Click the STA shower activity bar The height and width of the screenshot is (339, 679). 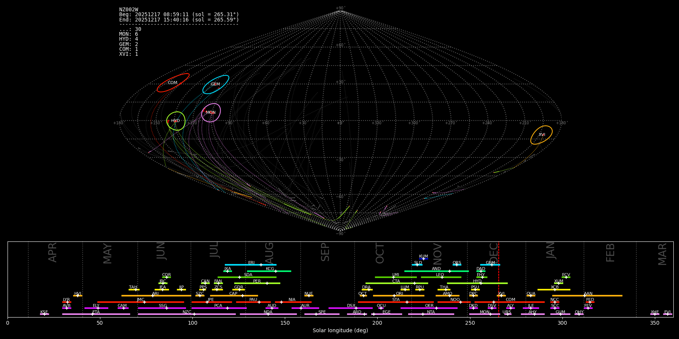(x=396, y=302)
